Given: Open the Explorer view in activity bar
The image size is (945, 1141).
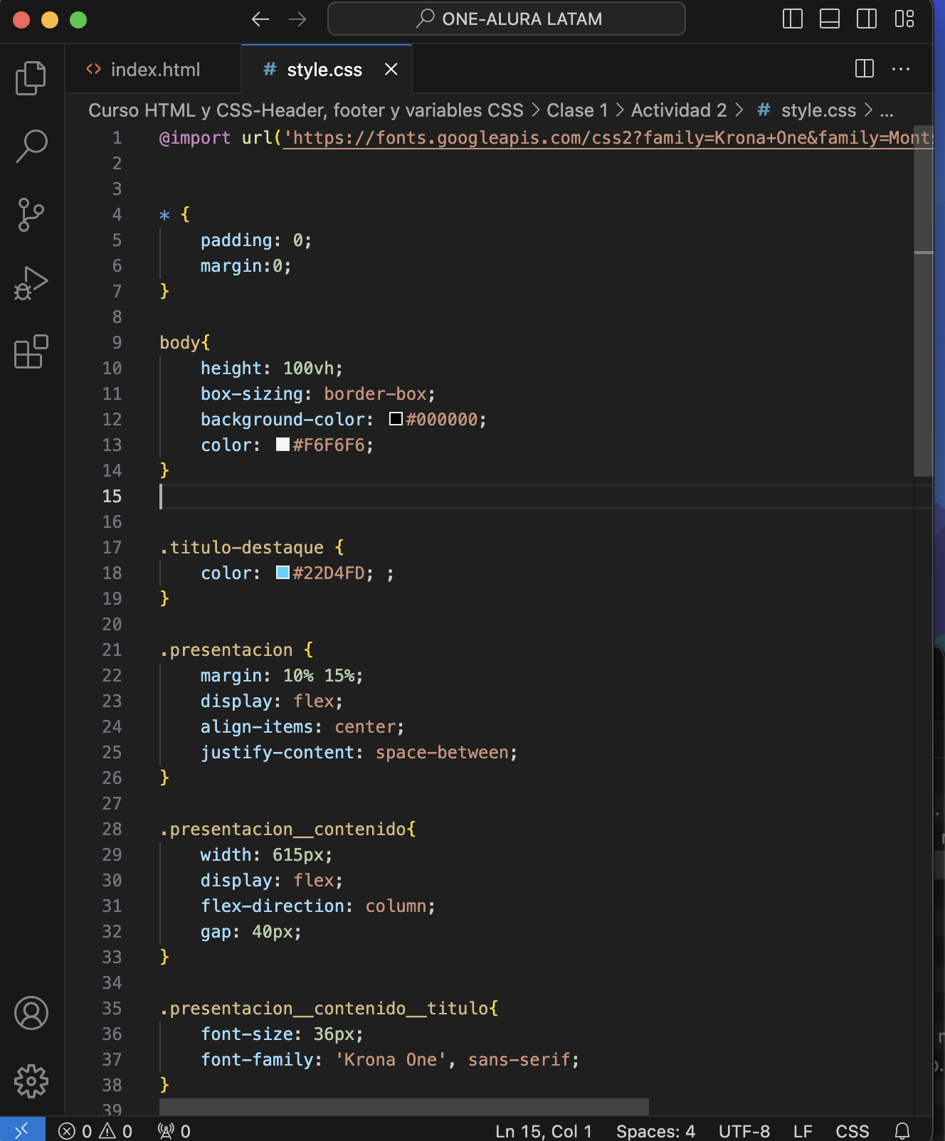Looking at the screenshot, I should point(31,78).
